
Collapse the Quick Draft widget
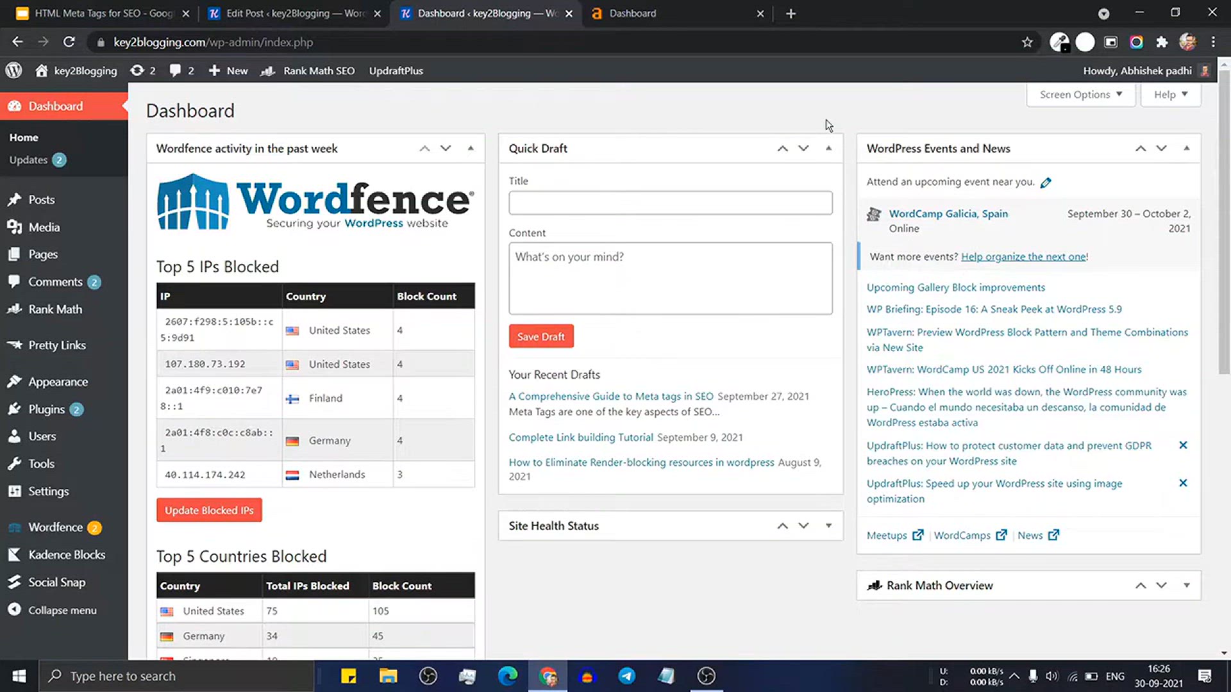(828, 148)
